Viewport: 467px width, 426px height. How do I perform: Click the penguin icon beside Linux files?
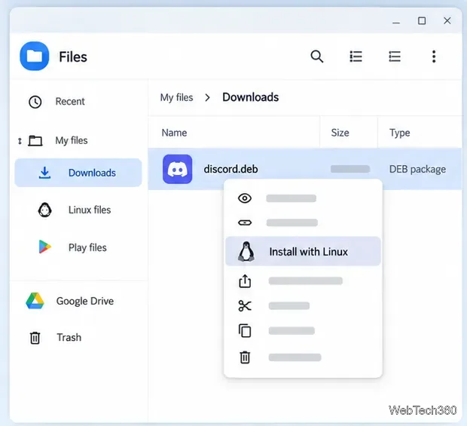(x=44, y=210)
